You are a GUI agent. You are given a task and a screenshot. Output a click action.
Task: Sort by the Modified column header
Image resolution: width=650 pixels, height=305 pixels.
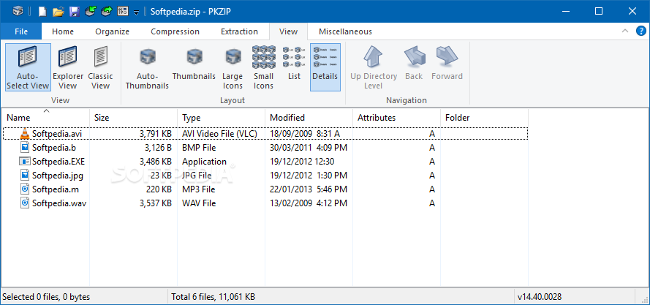click(309, 118)
